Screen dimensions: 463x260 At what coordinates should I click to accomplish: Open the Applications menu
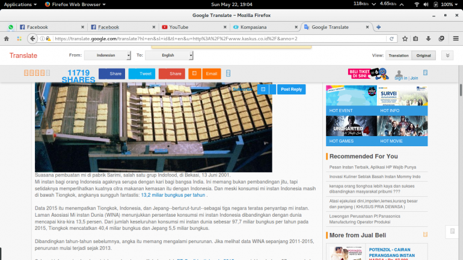20,4
